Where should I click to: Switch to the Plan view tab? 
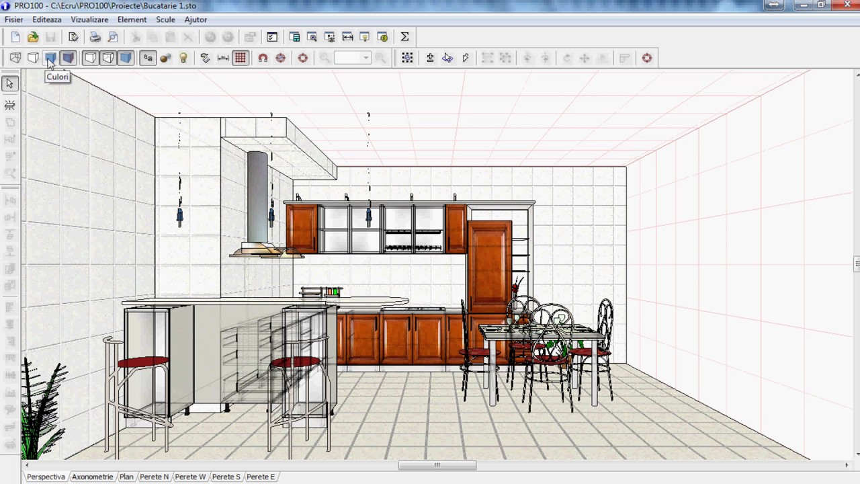126,477
